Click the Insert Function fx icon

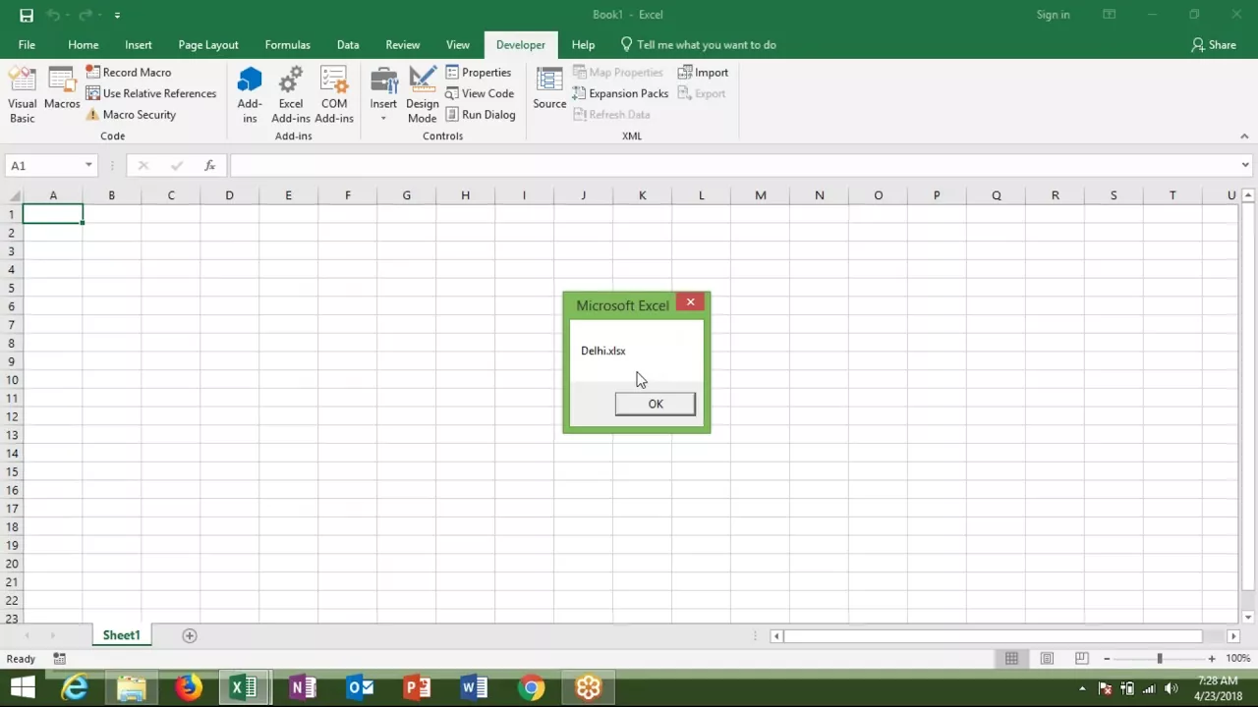tap(209, 166)
